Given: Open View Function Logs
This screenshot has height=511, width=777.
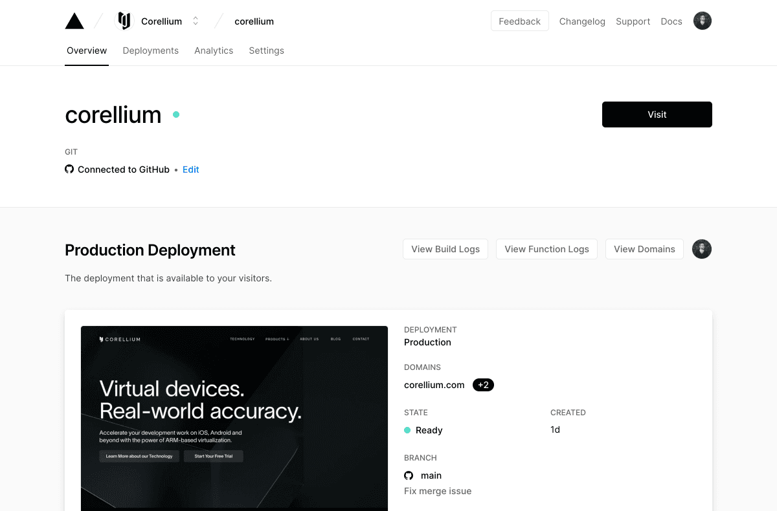Looking at the screenshot, I should click(547, 249).
